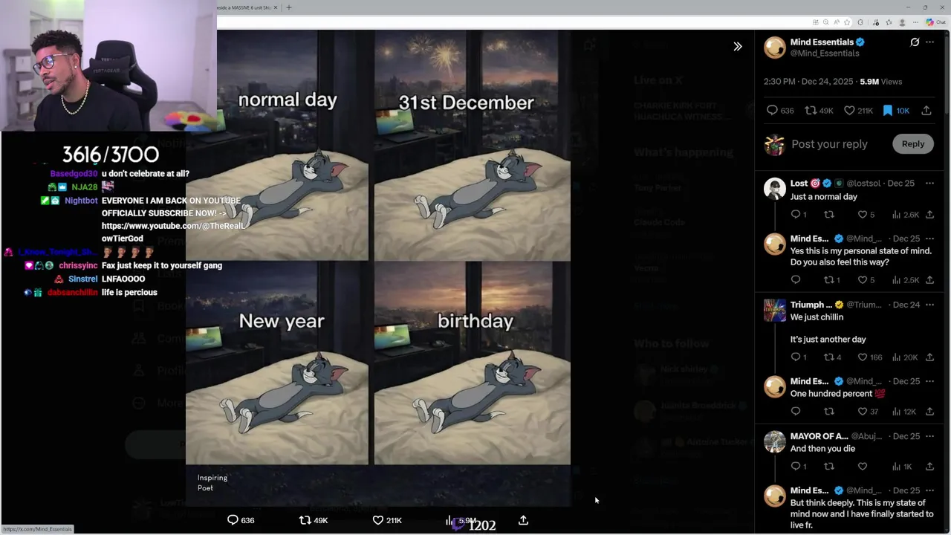The image size is (951, 535).
Task: Like Lost's 'Just a normal day' reply
Action: pos(866,215)
